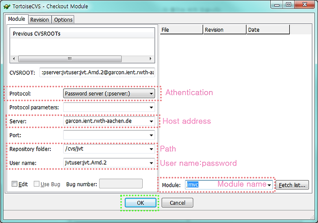Expand the Server dropdown arrow
318x223 pixels.
point(151,121)
